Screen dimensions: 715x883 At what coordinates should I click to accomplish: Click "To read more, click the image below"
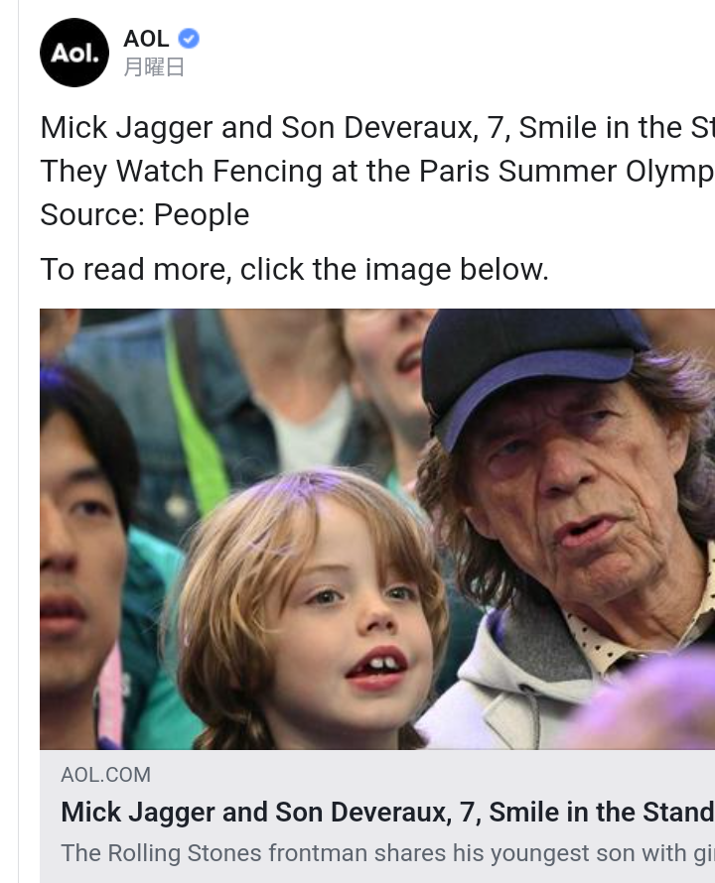coord(294,269)
